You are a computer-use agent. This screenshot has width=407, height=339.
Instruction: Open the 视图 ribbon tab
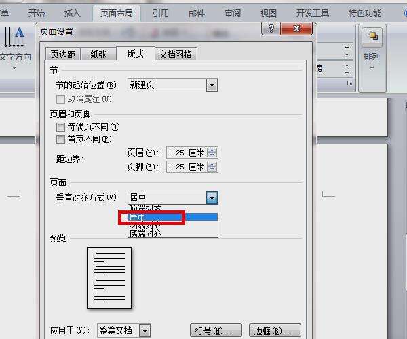[x=269, y=14]
